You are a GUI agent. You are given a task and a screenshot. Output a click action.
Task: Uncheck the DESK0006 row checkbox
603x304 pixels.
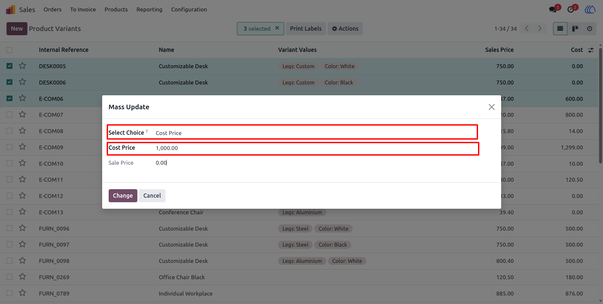point(9,82)
